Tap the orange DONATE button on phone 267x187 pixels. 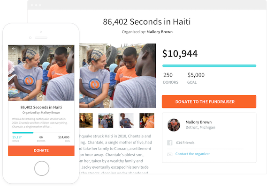(x=41, y=151)
